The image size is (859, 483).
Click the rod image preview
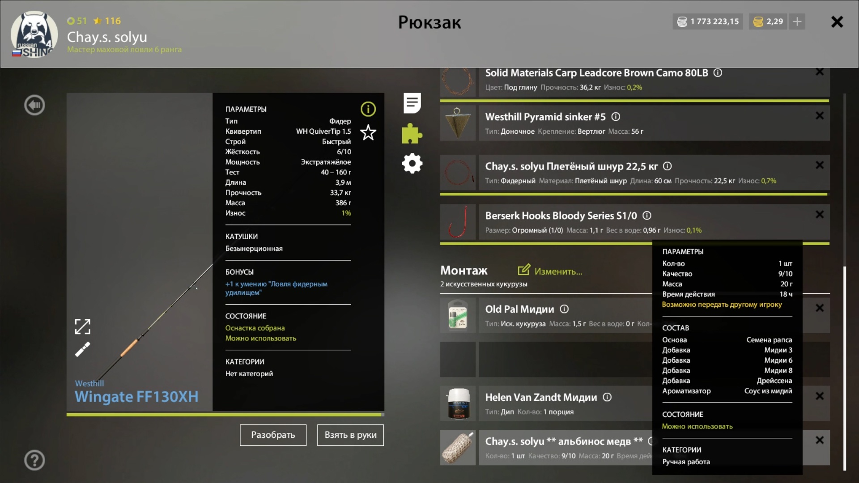140,252
